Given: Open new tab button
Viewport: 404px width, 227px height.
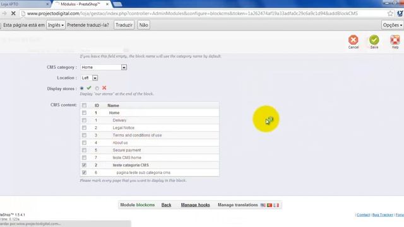Looking at the screenshot, I should point(117,4).
